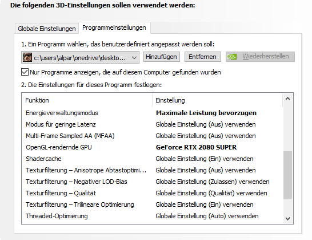
Task: Select Texturfilterung – Qualität row
Action: pyautogui.click(x=152, y=193)
